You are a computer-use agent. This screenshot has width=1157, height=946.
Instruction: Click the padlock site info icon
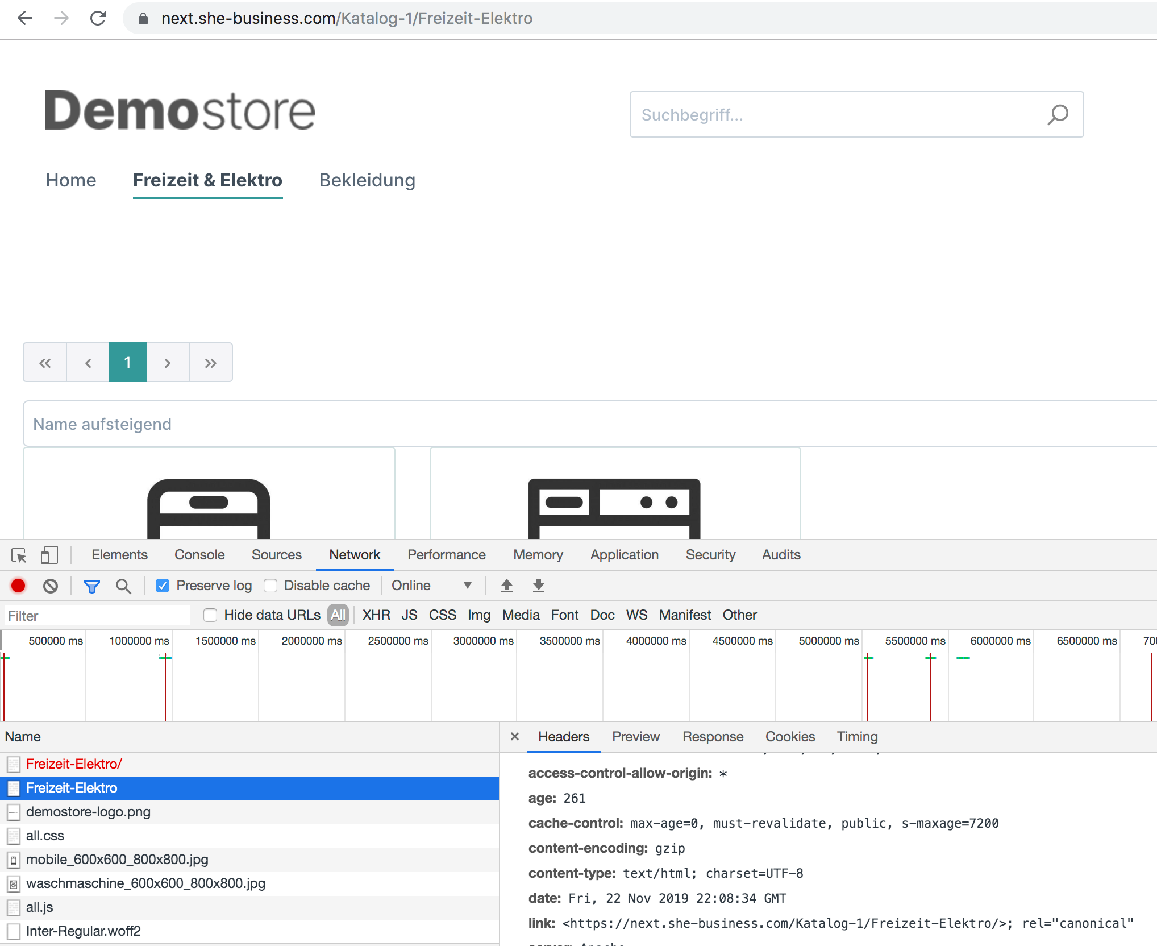(x=143, y=19)
